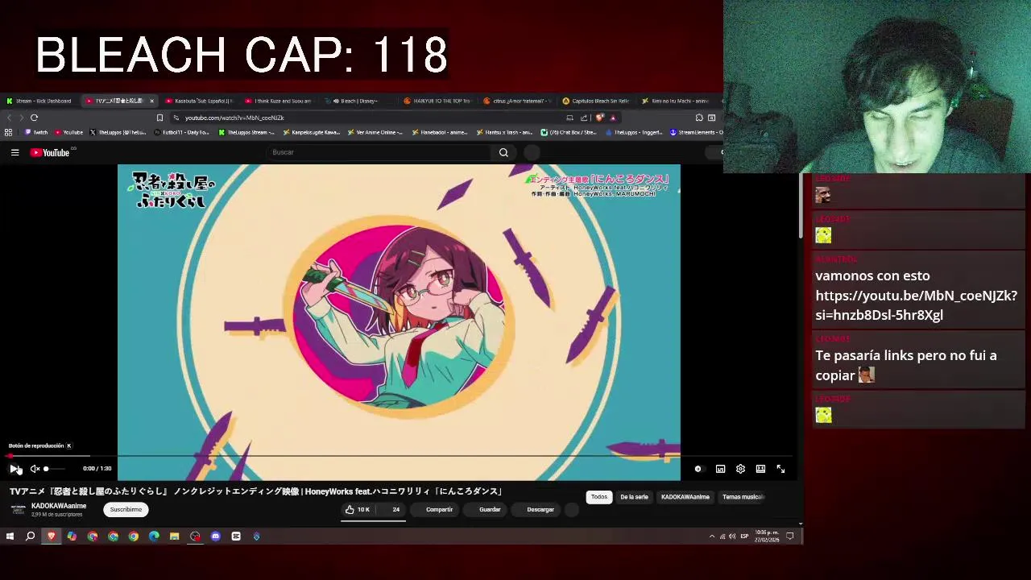Open more actions next to Descargar
The width and height of the screenshot is (1031, 580).
pos(572,510)
